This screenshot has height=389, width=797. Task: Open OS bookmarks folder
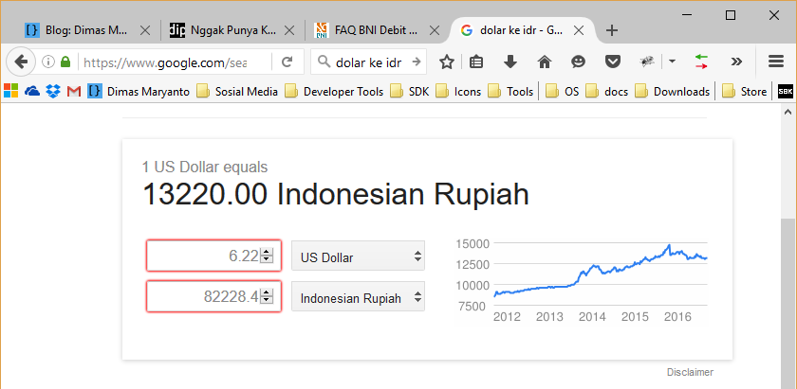[562, 91]
